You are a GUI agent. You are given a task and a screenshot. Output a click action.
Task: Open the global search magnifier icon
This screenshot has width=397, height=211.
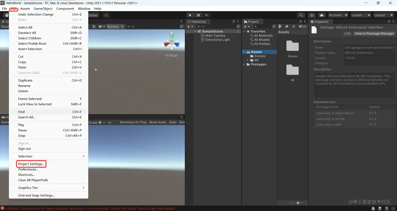pos(301,15)
